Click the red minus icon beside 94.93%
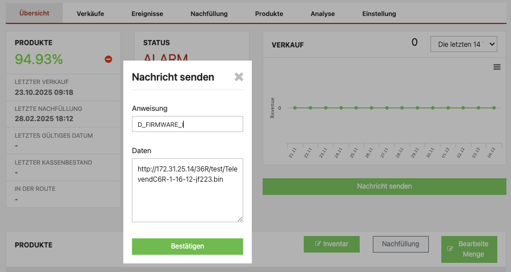This screenshot has width=511, height=272. [x=108, y=59]
